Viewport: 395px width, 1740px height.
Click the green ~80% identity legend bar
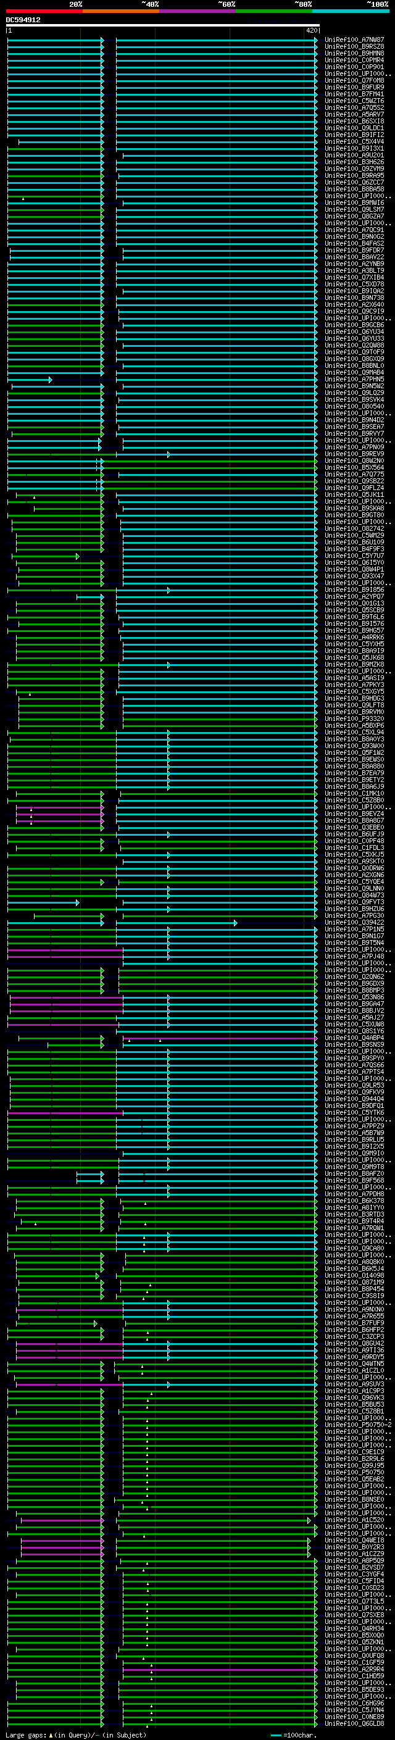(x=274, y=11)
